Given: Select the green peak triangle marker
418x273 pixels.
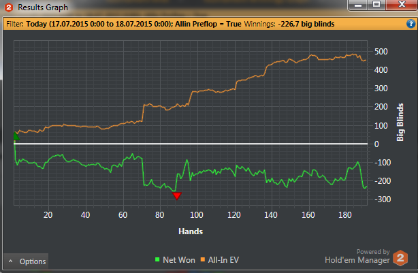Looking at the screenshot, I should 16,136.
